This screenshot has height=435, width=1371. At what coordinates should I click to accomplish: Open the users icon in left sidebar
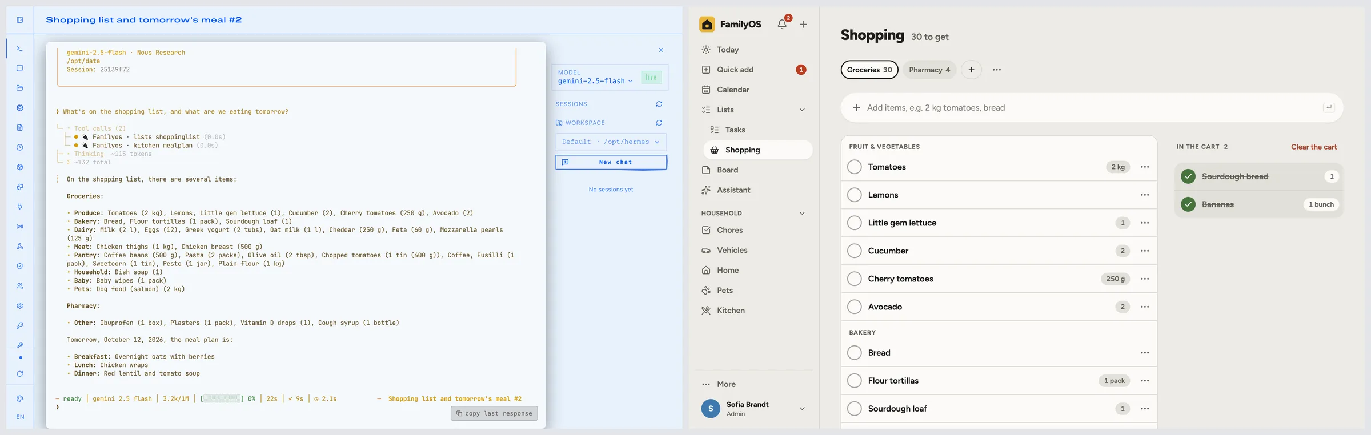[20, 286]
